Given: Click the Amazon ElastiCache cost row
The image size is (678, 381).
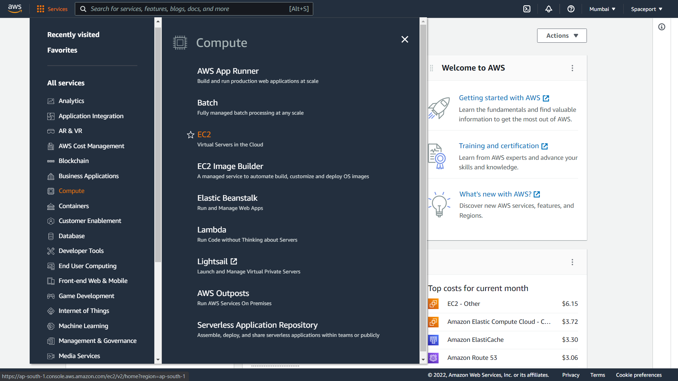Looking at the screenshot, I should click(x=503, y=340).
